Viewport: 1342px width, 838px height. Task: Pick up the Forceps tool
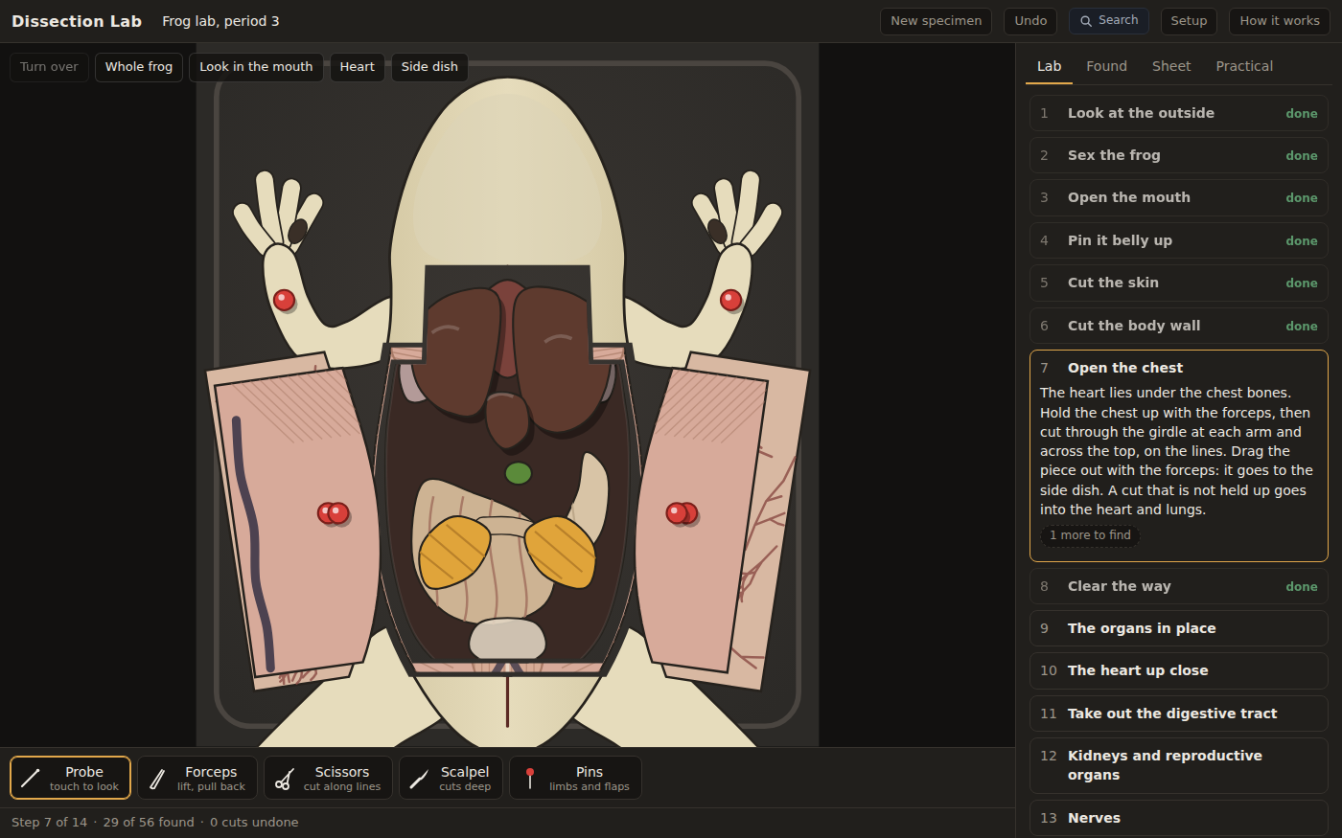coord(197,778)
